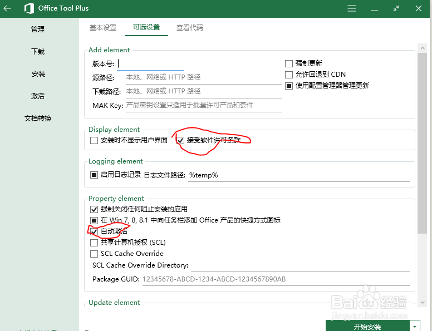Toggle 强制关闭任何阻止安装的应用 checkbox
This screenshot has height=331, width=432.
(94, 209)
